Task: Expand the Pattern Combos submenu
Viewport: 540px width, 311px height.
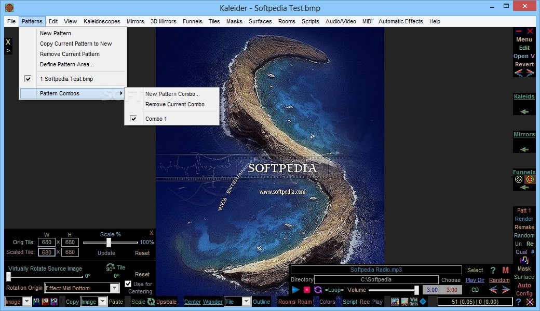Action: click(72, 93)
